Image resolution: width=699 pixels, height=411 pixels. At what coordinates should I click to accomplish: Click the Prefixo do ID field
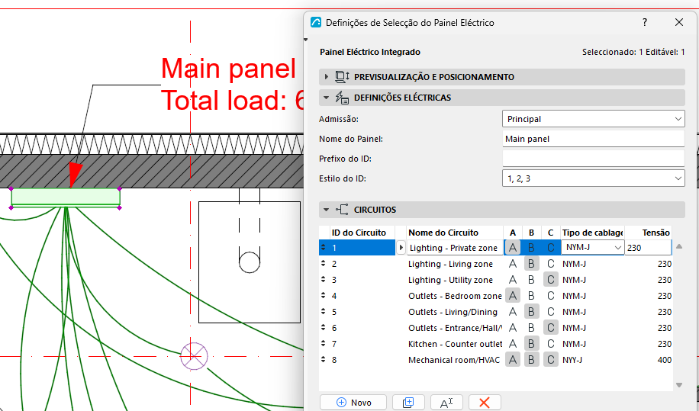594,159
